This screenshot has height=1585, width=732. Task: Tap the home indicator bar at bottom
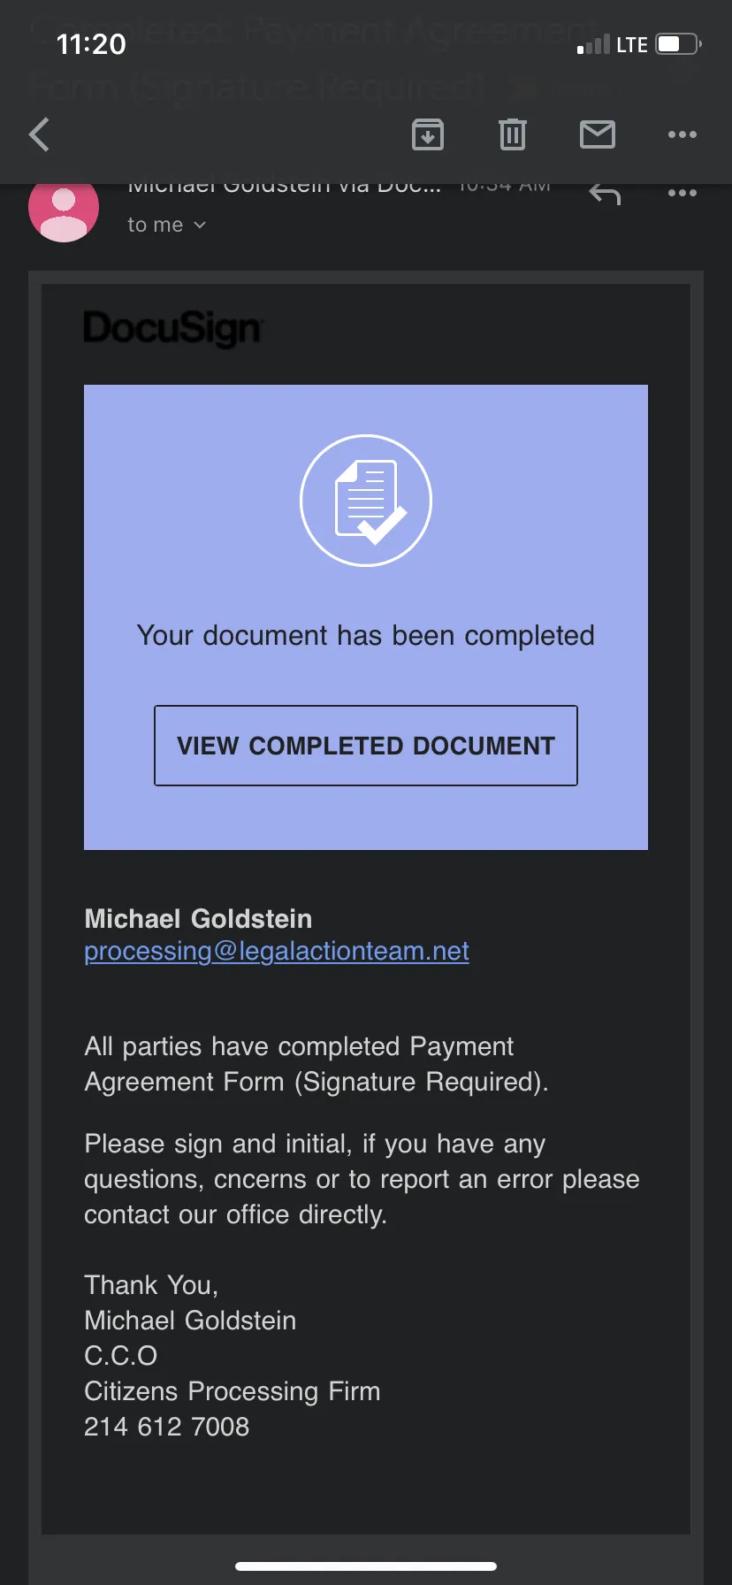pyautogui.click(x=366, y=1566)
